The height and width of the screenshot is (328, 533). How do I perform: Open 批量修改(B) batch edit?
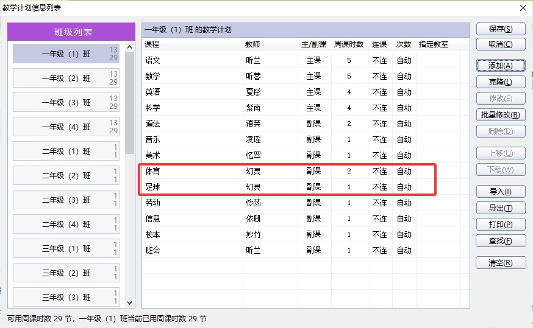[x=500, y=115]
